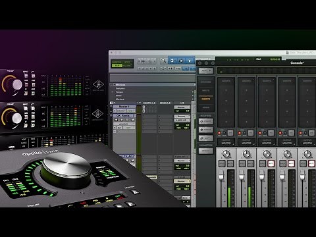The height and width of the screenshot is (237, 316).
Task: Click the plus button on Meter ruler
Action: [193, 95]
